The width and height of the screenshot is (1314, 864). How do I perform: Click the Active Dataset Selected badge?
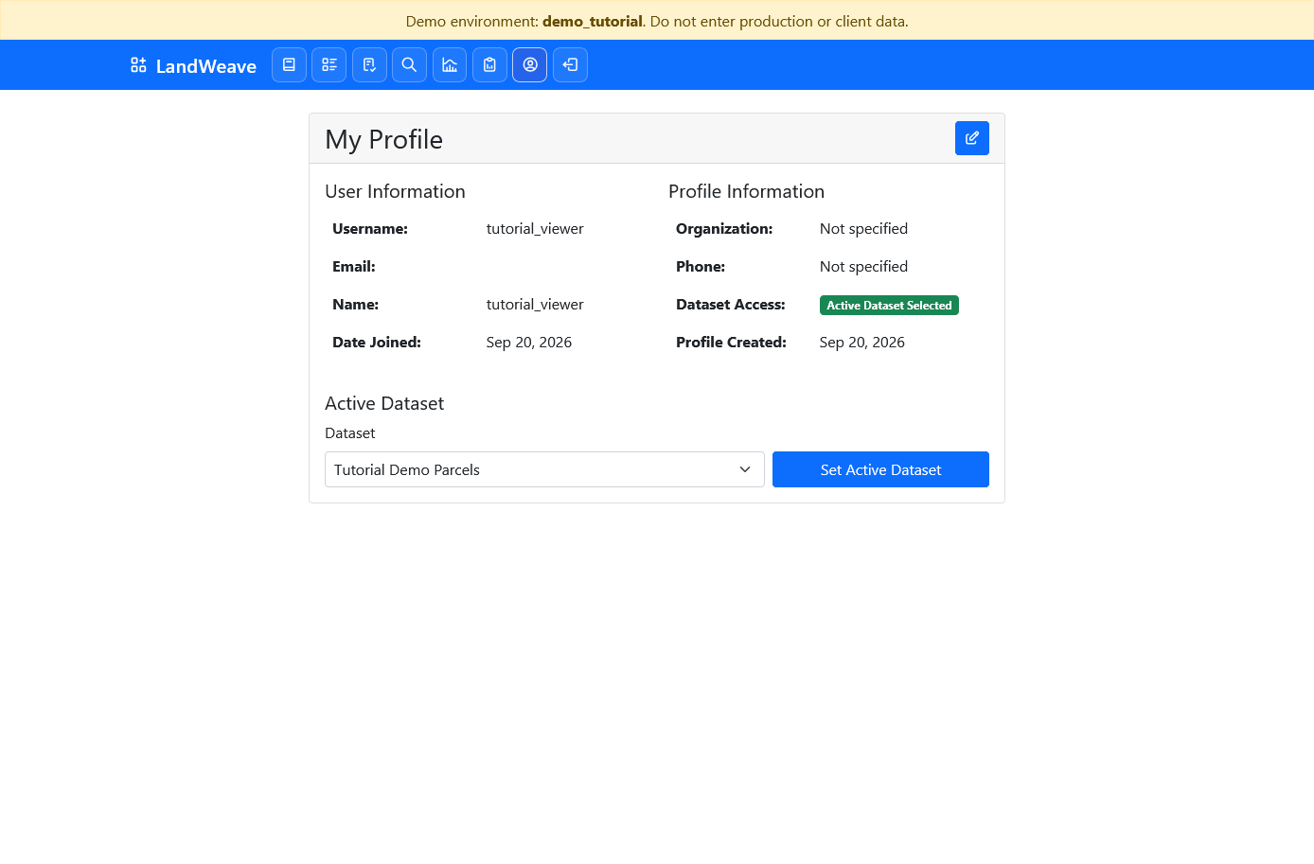click(x=889, y=305)
